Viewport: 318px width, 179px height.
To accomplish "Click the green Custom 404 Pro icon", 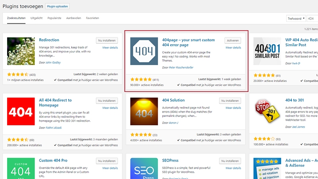I will pyautogui.click(x=21, y=168).
